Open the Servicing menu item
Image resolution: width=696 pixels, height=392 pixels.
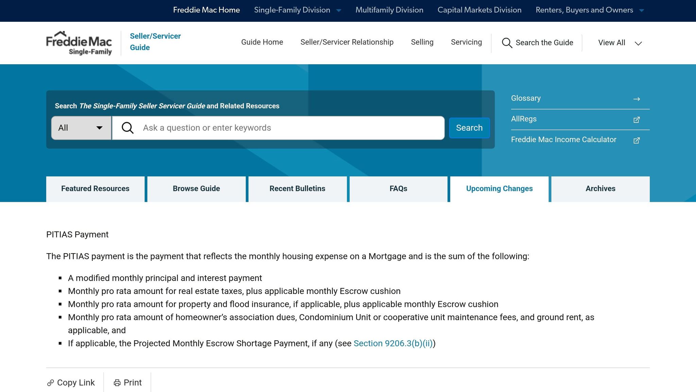(466, 42)
